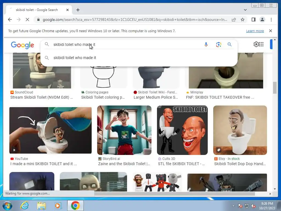Choose suggestion skibidi toilet who made it
The height and width of the screenshot is (211, 281).
click(x=139, y=58)
